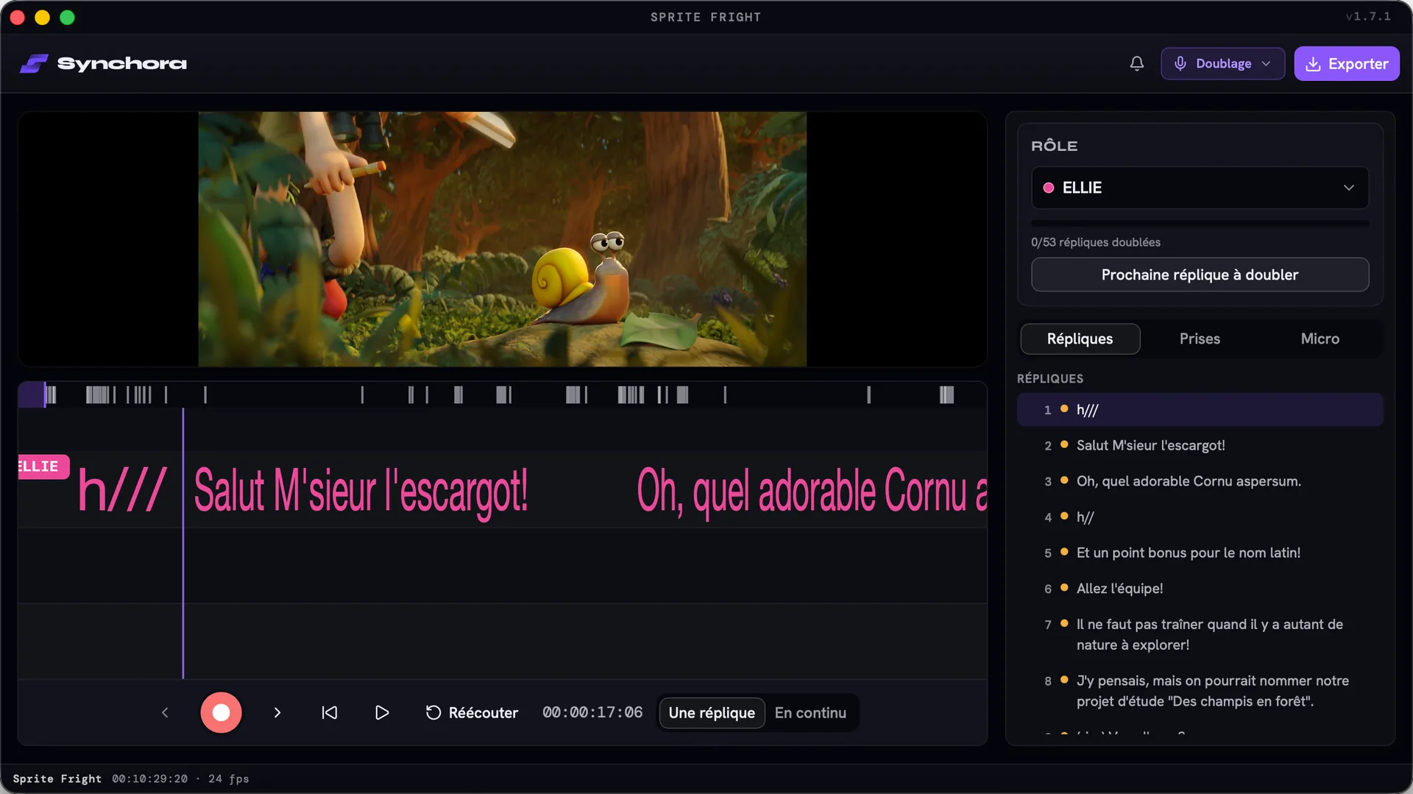Select Une réplique playback mode
This screenshot has width=1413, height=794.
(x=712, y=712)
